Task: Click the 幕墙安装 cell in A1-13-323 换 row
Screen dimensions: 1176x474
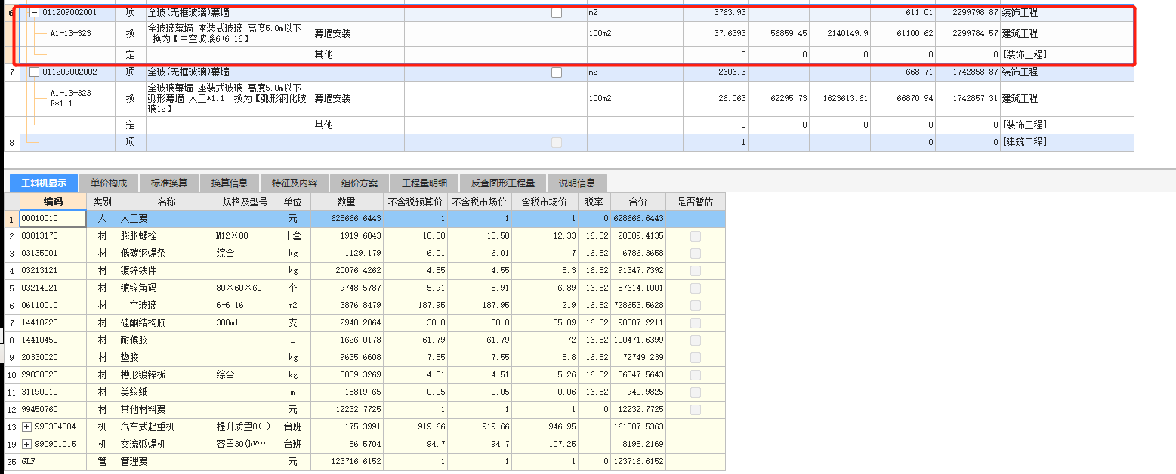Action: pos(358,34)
